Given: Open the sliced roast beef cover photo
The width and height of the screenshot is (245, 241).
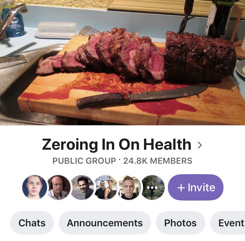Looking at the screenshot, I should click(122, 62).
